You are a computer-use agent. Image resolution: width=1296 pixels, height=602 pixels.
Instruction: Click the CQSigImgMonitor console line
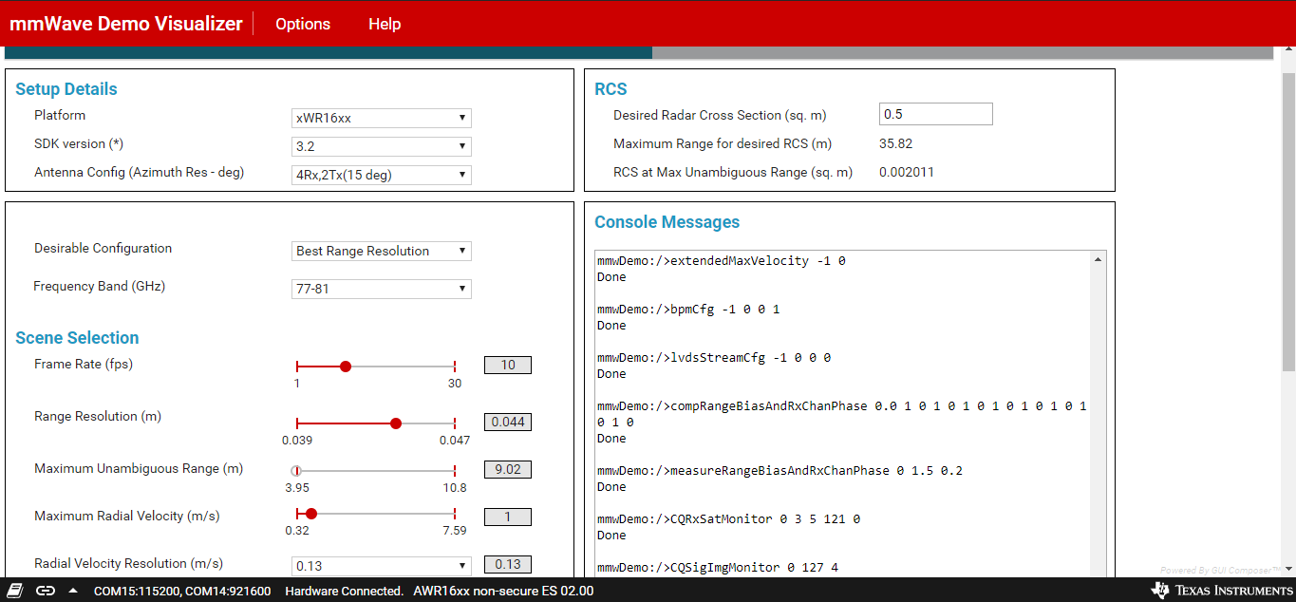[718, 567]
